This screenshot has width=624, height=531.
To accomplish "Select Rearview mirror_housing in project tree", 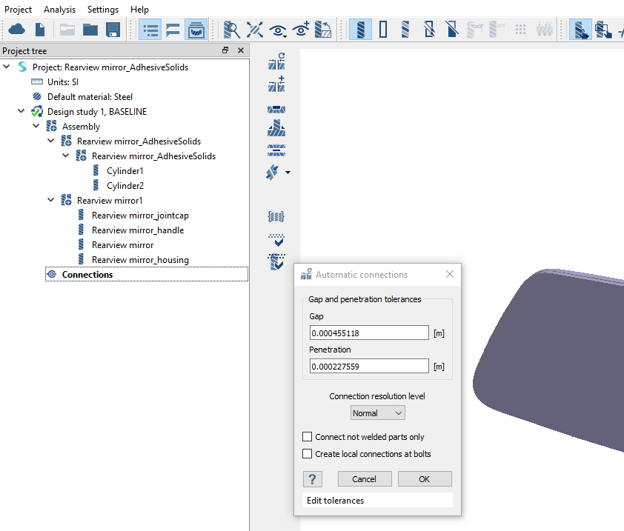I will click(140, 260).
